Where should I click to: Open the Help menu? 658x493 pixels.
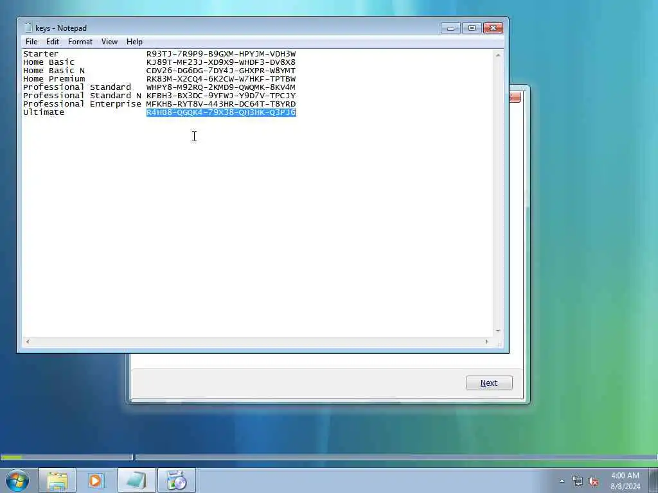coord(134,42)
